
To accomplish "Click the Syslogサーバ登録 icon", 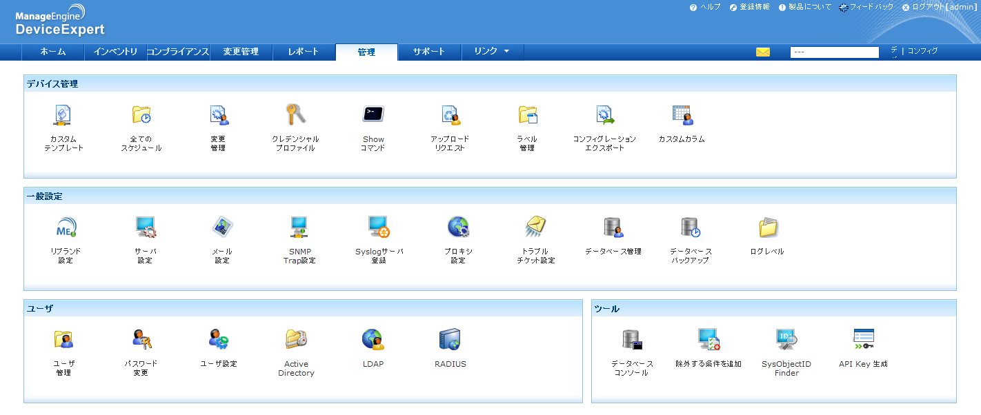I will pos(379,227).
